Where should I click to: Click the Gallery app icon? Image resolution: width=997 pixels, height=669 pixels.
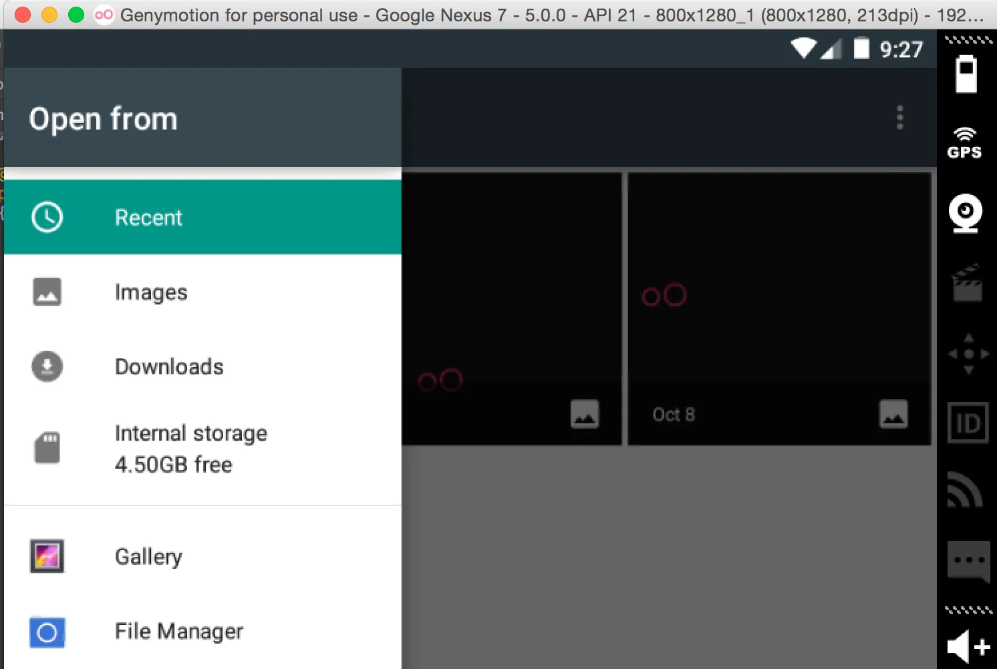click(47, 556)
